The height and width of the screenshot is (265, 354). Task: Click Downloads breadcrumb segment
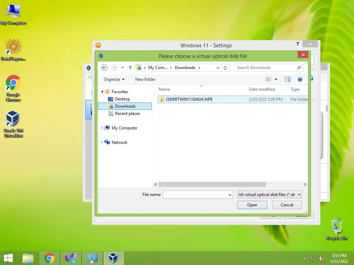pyautogui.click(x=185, y=68)
